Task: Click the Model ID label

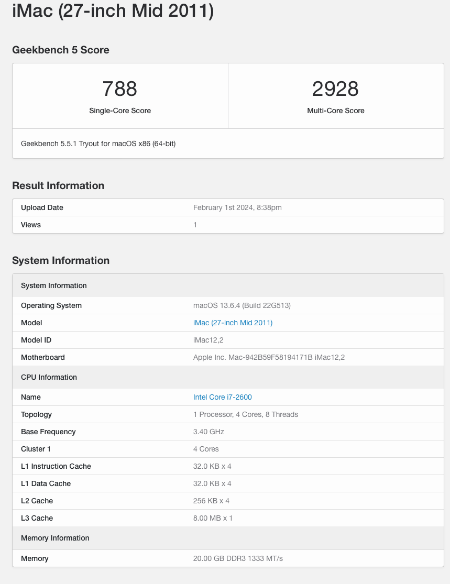Action: 36,340
